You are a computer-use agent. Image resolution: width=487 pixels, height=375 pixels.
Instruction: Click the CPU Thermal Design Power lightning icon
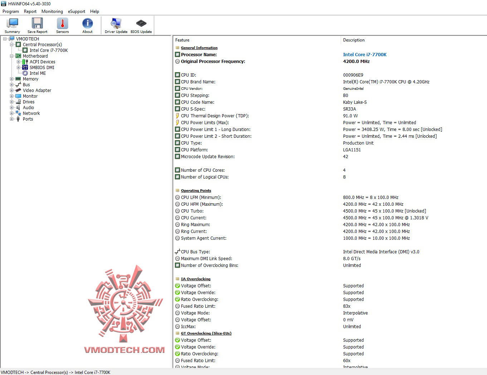point(177,116)
